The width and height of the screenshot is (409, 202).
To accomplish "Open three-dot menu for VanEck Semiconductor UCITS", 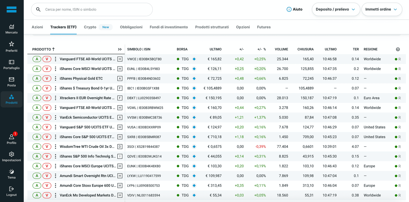I will (x=55, y=117).
